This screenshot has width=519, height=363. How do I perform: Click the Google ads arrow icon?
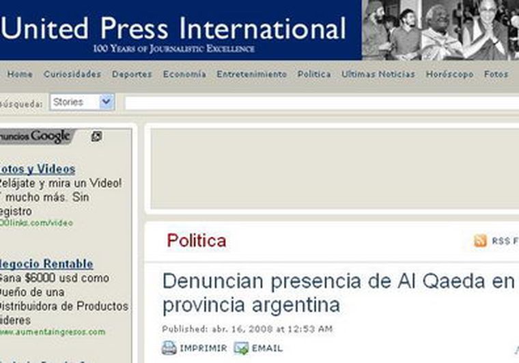click(x=96, y=136)
